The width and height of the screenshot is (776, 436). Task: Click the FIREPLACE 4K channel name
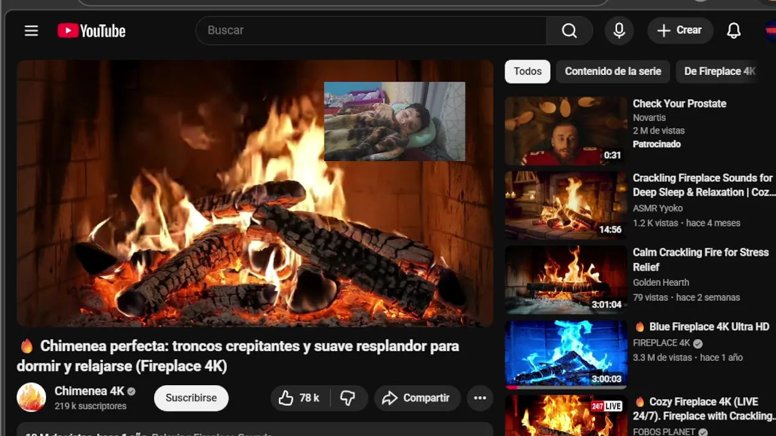click(661, 343)
